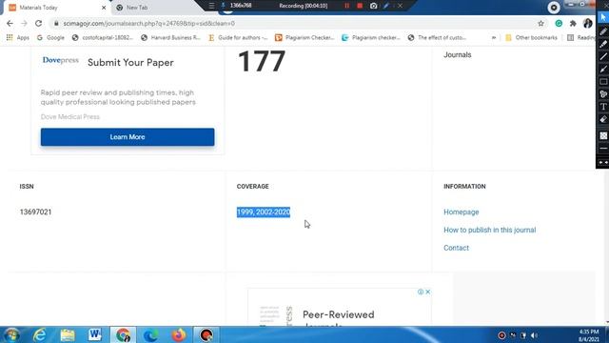Viewport: 609px width, 343px height.
Task: Open 'How to publish in this journal' link
Action: click(x=490, y=230)
